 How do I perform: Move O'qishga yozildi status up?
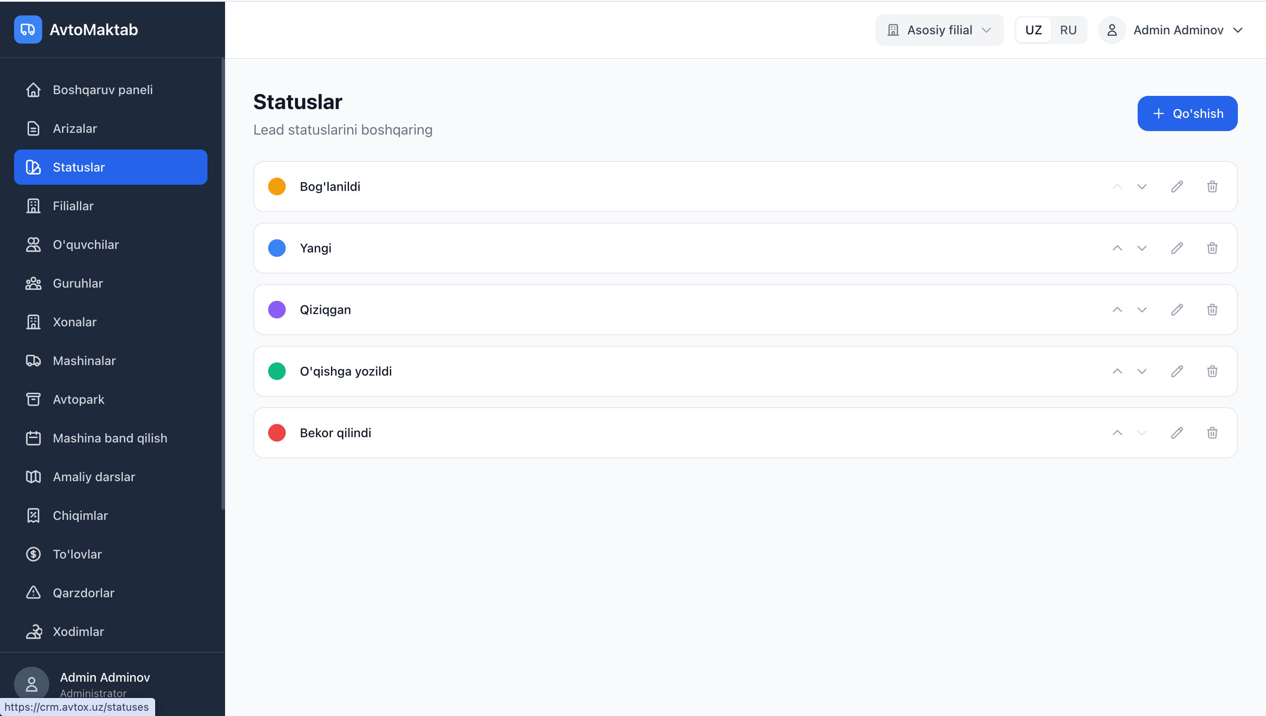[x=1117, y=371]
